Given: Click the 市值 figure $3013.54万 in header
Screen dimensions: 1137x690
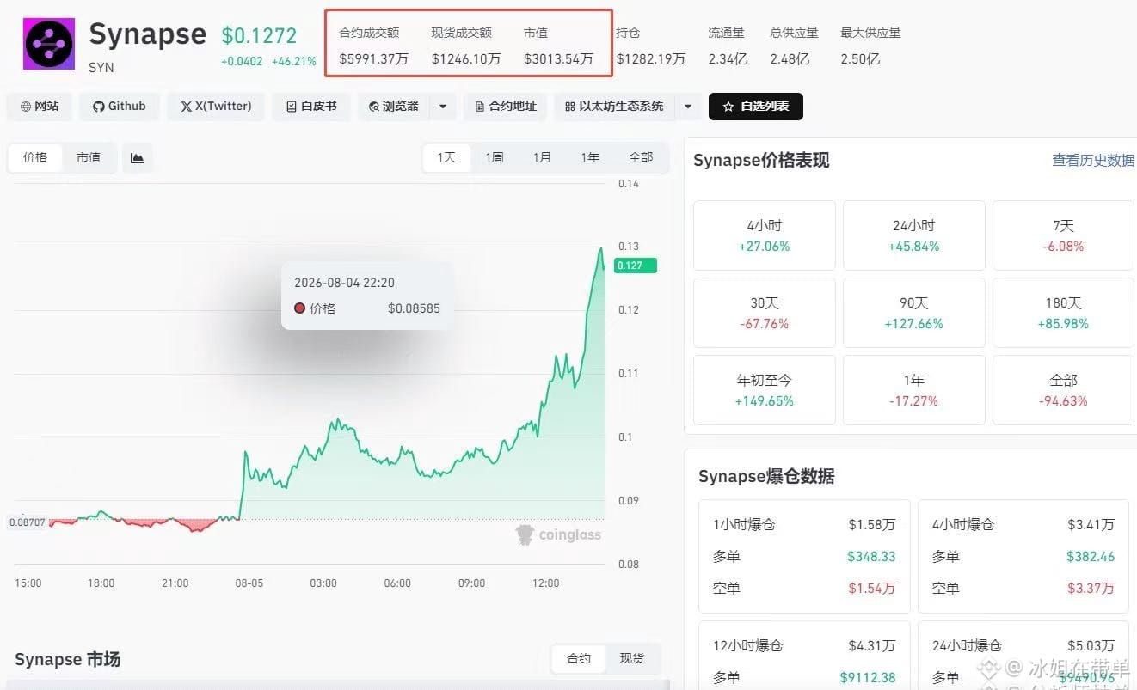Looking at the screenshot, I should click(558, 59).
